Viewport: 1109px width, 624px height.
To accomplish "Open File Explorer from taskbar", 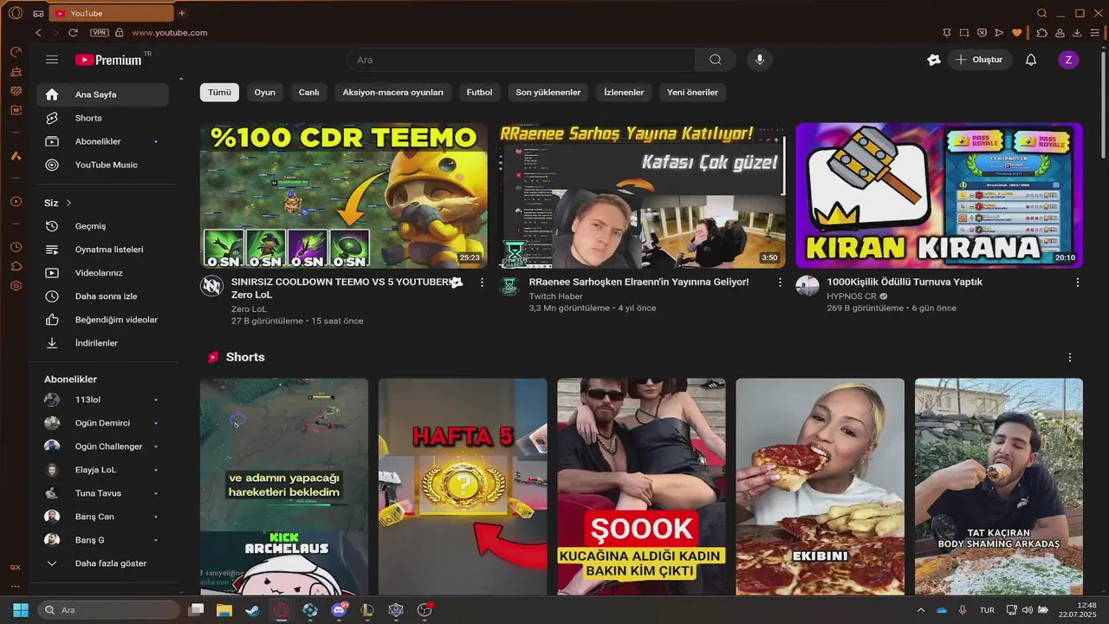I will click(224, 610).
